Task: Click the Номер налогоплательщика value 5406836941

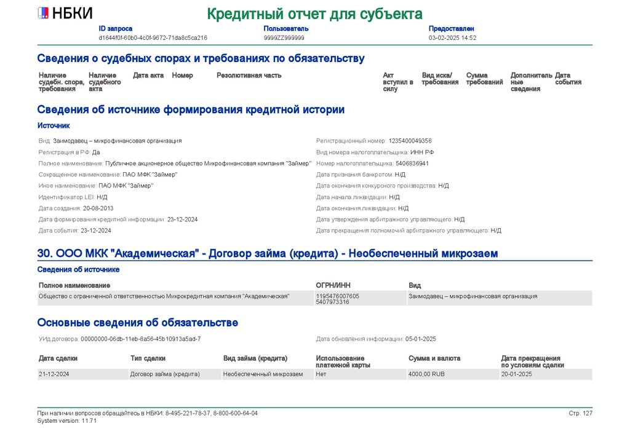Action: (x=412, y=163)
